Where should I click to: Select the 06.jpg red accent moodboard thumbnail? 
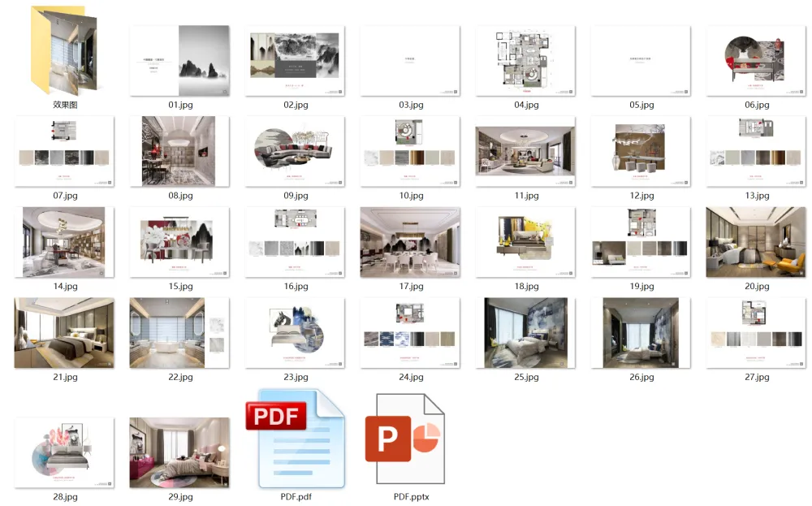[756, 61]
